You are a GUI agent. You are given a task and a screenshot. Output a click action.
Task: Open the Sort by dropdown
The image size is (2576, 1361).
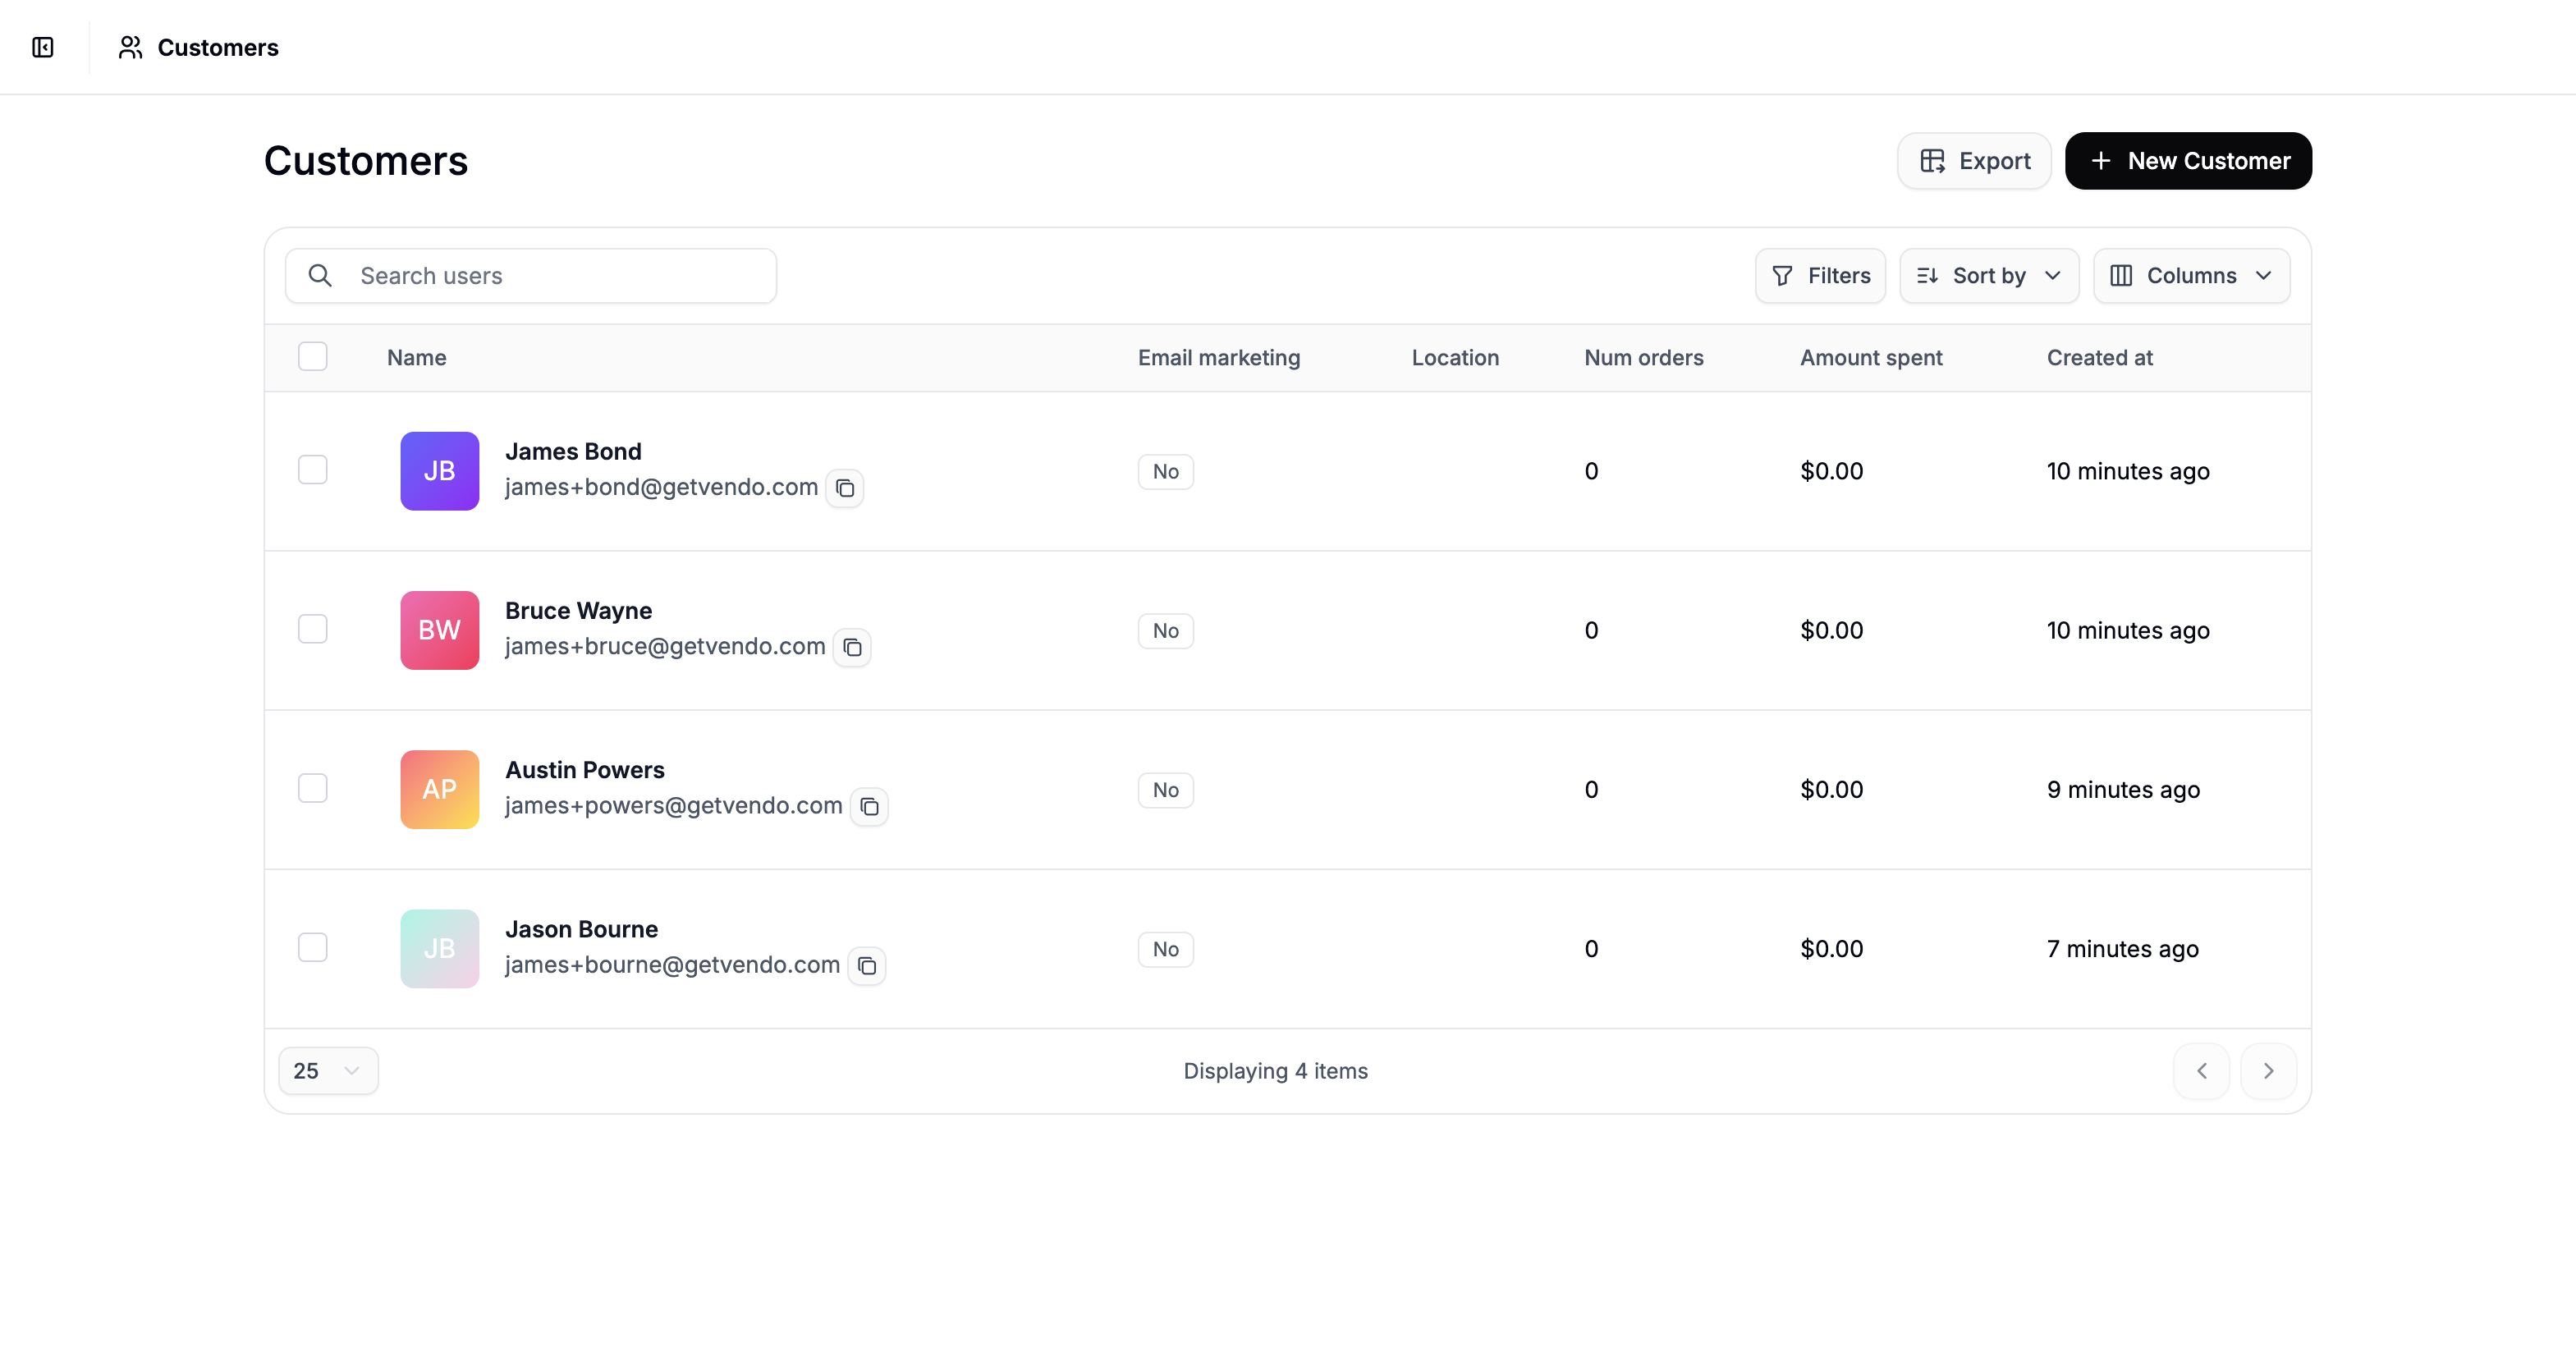1989,275
